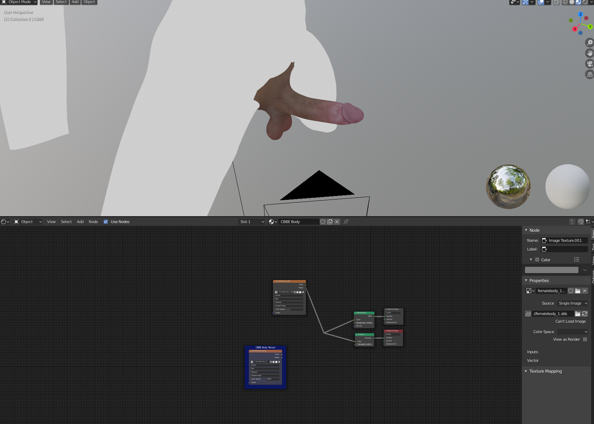Click the Image Texture.001 name field
Viewport: 594px width, 424px height.
(565, 240)
